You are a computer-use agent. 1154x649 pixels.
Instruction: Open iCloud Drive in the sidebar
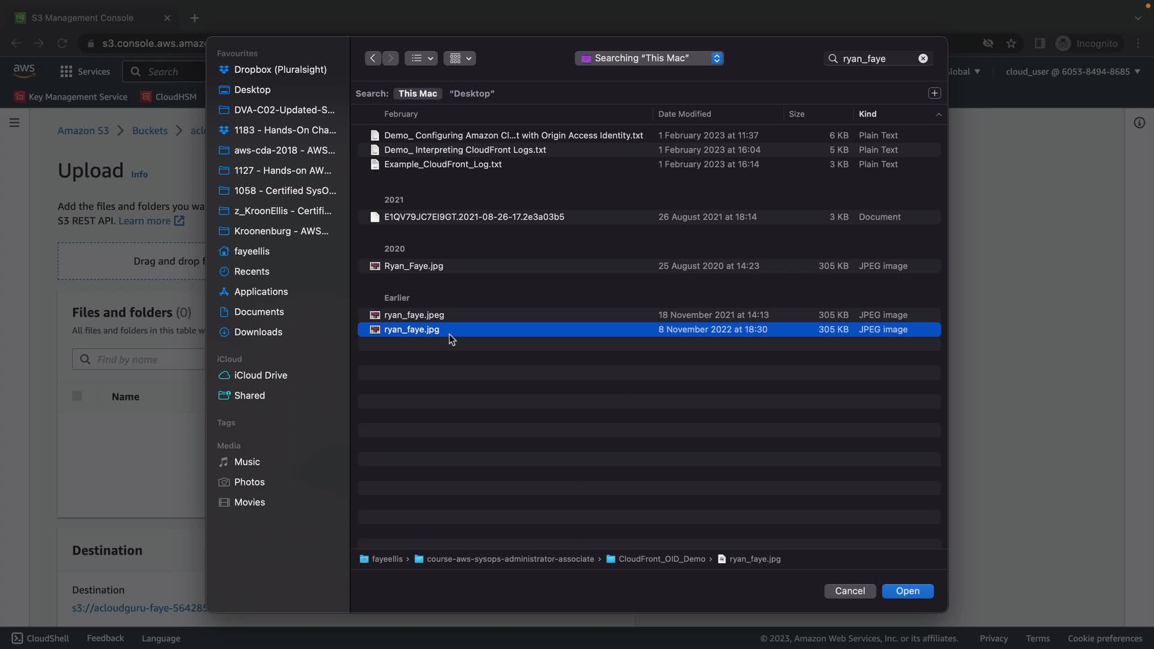click(260, 376)
